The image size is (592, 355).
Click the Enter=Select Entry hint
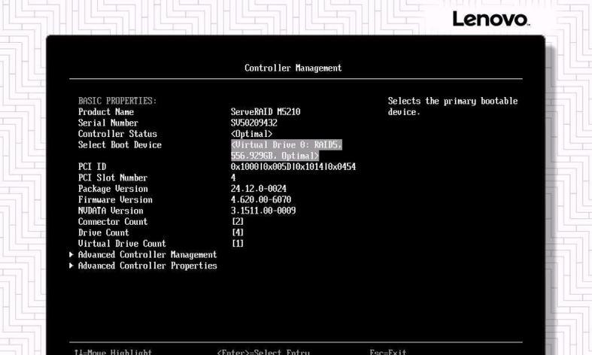pos(263,351)
